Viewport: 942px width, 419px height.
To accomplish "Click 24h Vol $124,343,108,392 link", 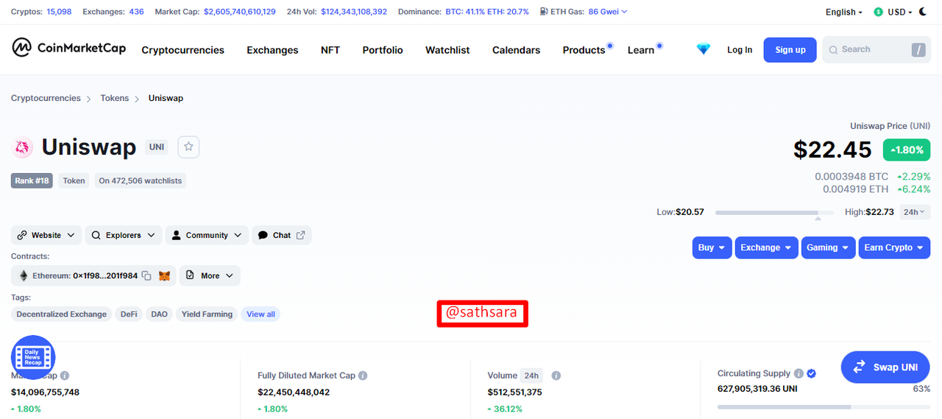I will [x=354, y=12].
